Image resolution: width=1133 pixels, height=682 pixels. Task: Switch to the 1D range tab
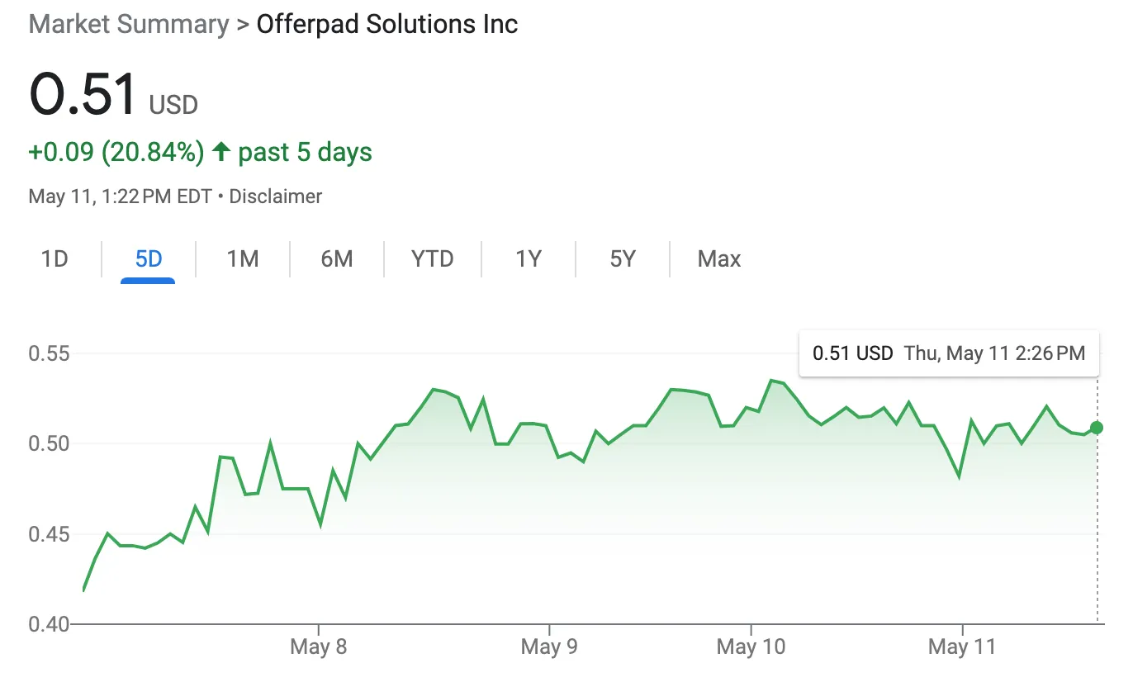(55, 259)
